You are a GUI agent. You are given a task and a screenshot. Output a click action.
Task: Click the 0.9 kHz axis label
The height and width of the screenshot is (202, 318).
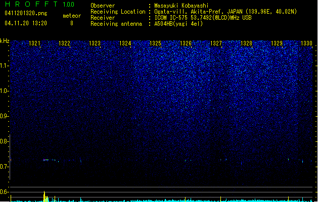[x=4, y=116]
